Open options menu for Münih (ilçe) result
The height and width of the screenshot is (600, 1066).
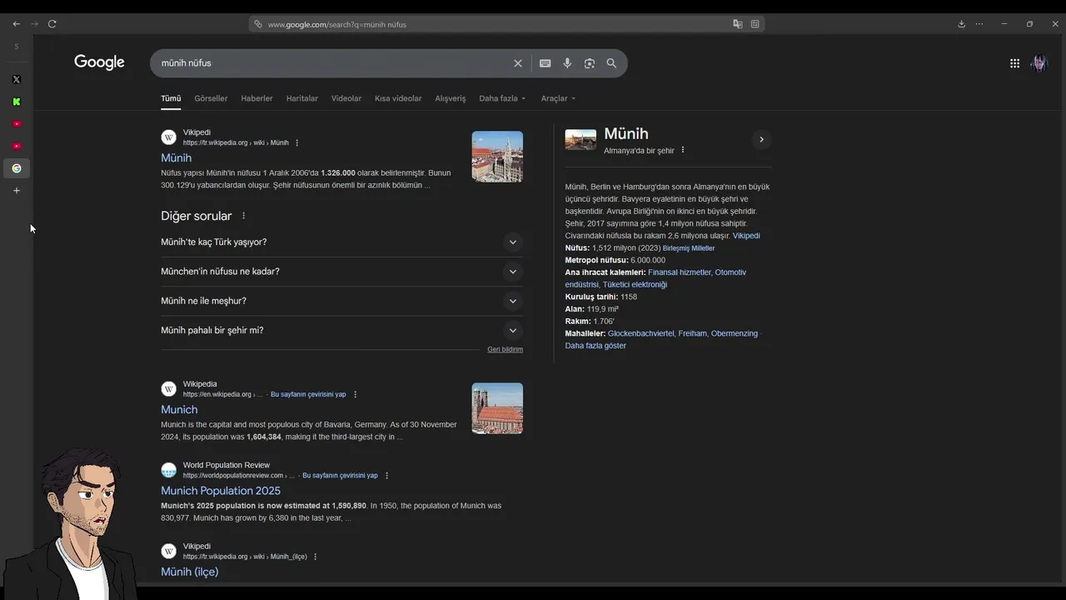tap(316, 557)
